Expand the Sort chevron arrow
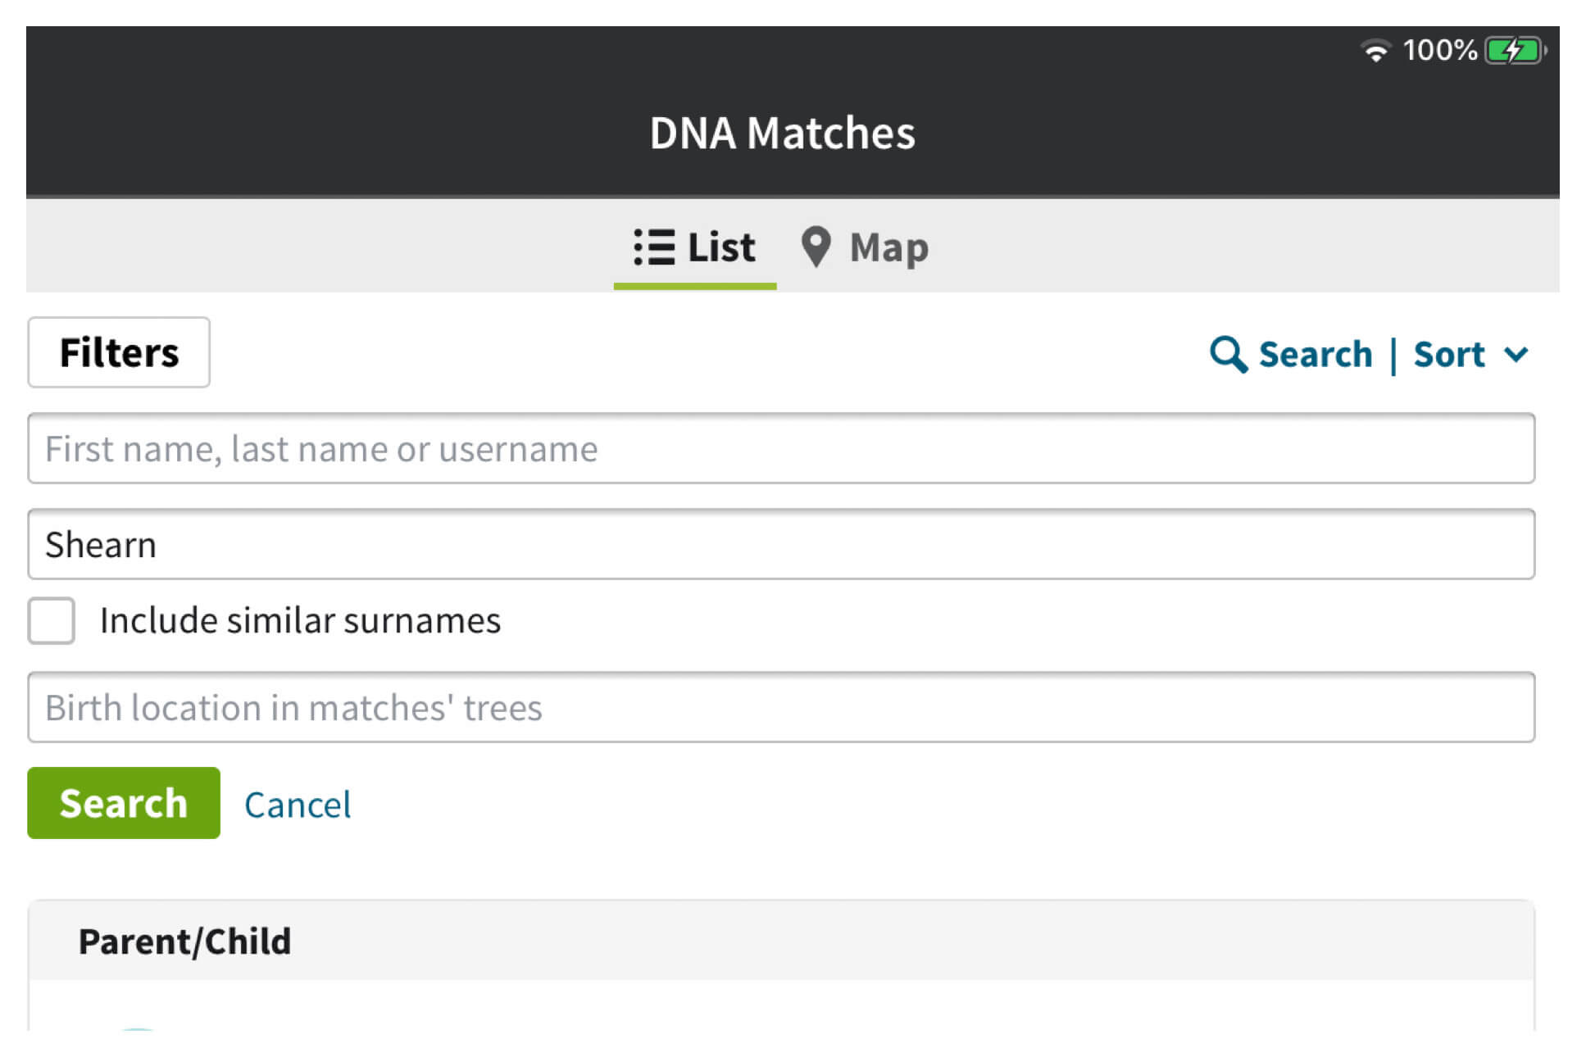 [1516, 355]
